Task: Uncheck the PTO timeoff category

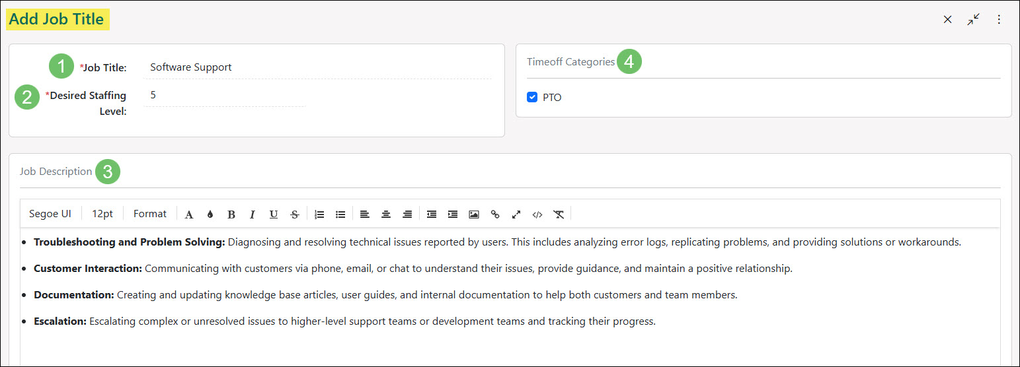Action: 532,98
